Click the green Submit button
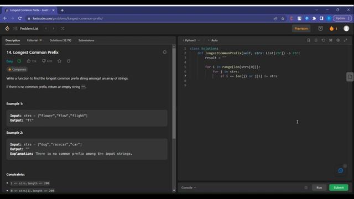 339,188
